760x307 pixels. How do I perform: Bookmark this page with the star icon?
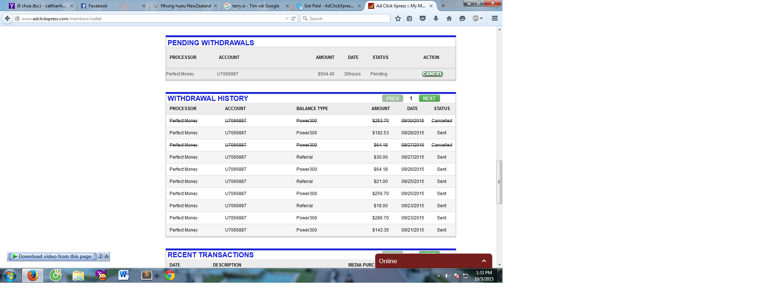(398, 18)
